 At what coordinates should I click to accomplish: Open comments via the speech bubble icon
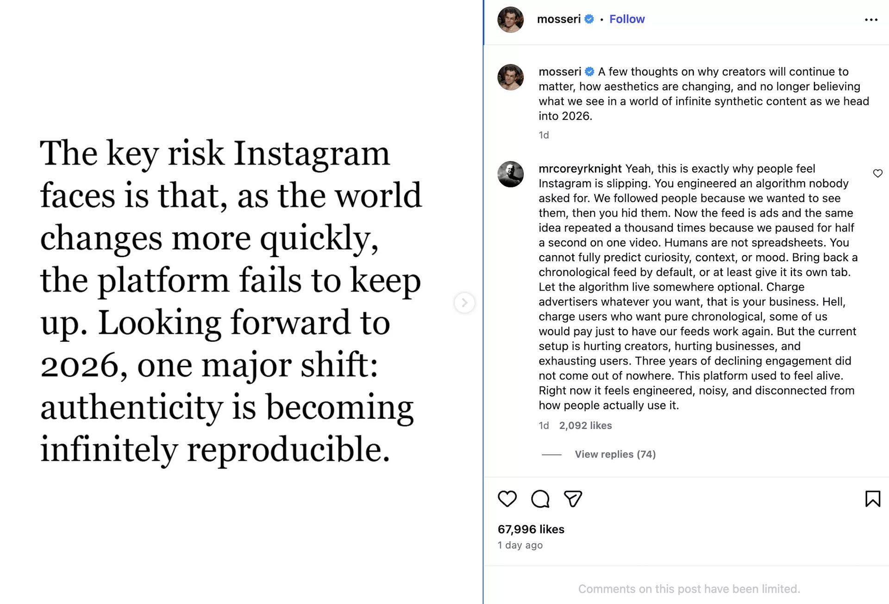point(540,499)
